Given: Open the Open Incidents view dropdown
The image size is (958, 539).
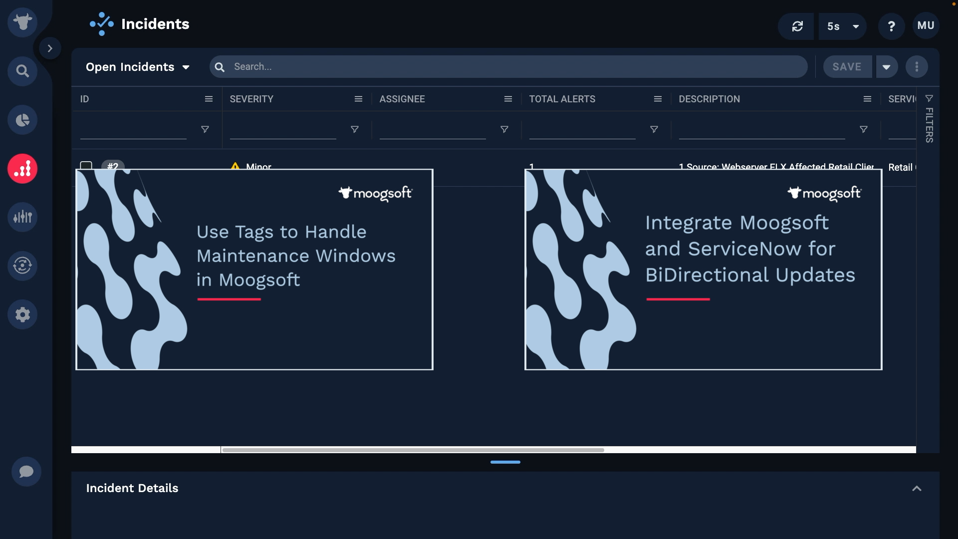Looking at the screenshot, I should 138,67.
